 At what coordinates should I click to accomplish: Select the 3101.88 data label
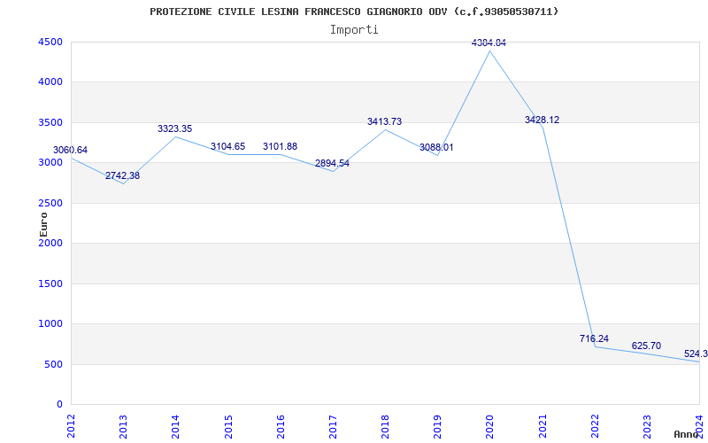tap(280, 146)
